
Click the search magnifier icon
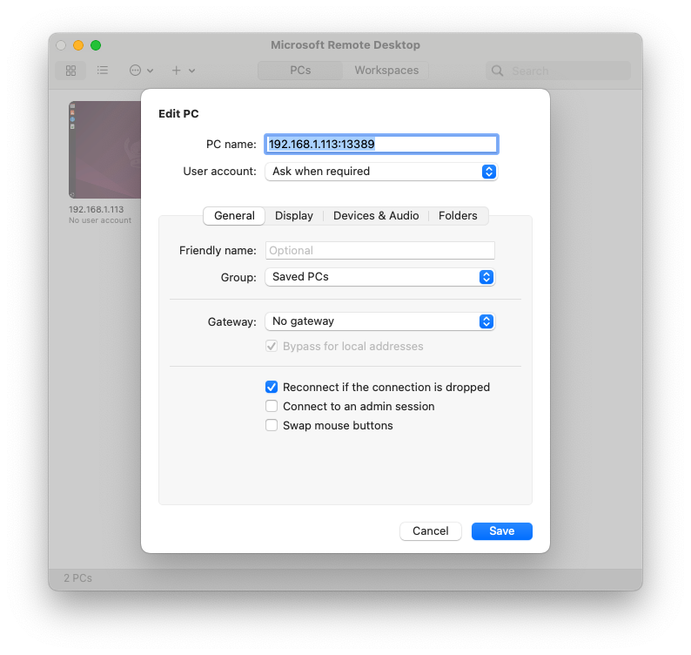point(497,71)
